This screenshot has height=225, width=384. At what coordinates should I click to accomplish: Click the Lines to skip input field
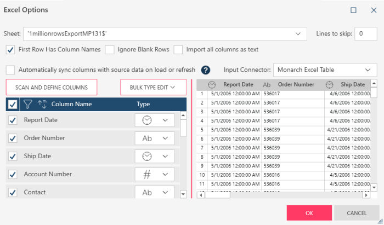(365, 34)
